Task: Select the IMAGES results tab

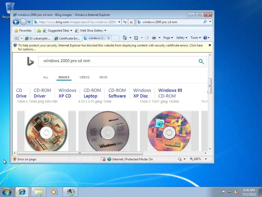Action: click(64, 77)
